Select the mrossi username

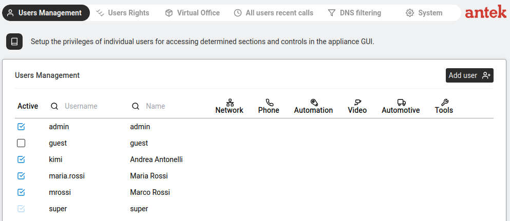tap(60, 192)
